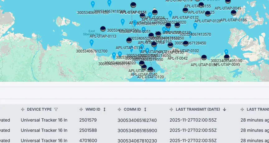
Task: Open the Device Type column filter
Action: click(x=56, y=109)
